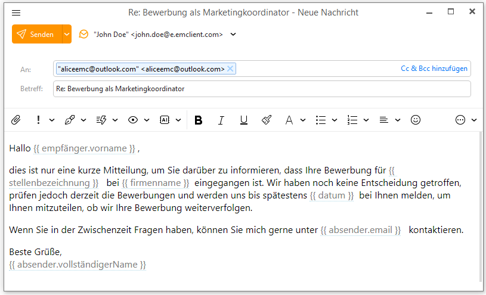Expand the Senden button dropdown arrow
Image resolution: width=486 pixels, height=295 pixels.
pos(67,35)
